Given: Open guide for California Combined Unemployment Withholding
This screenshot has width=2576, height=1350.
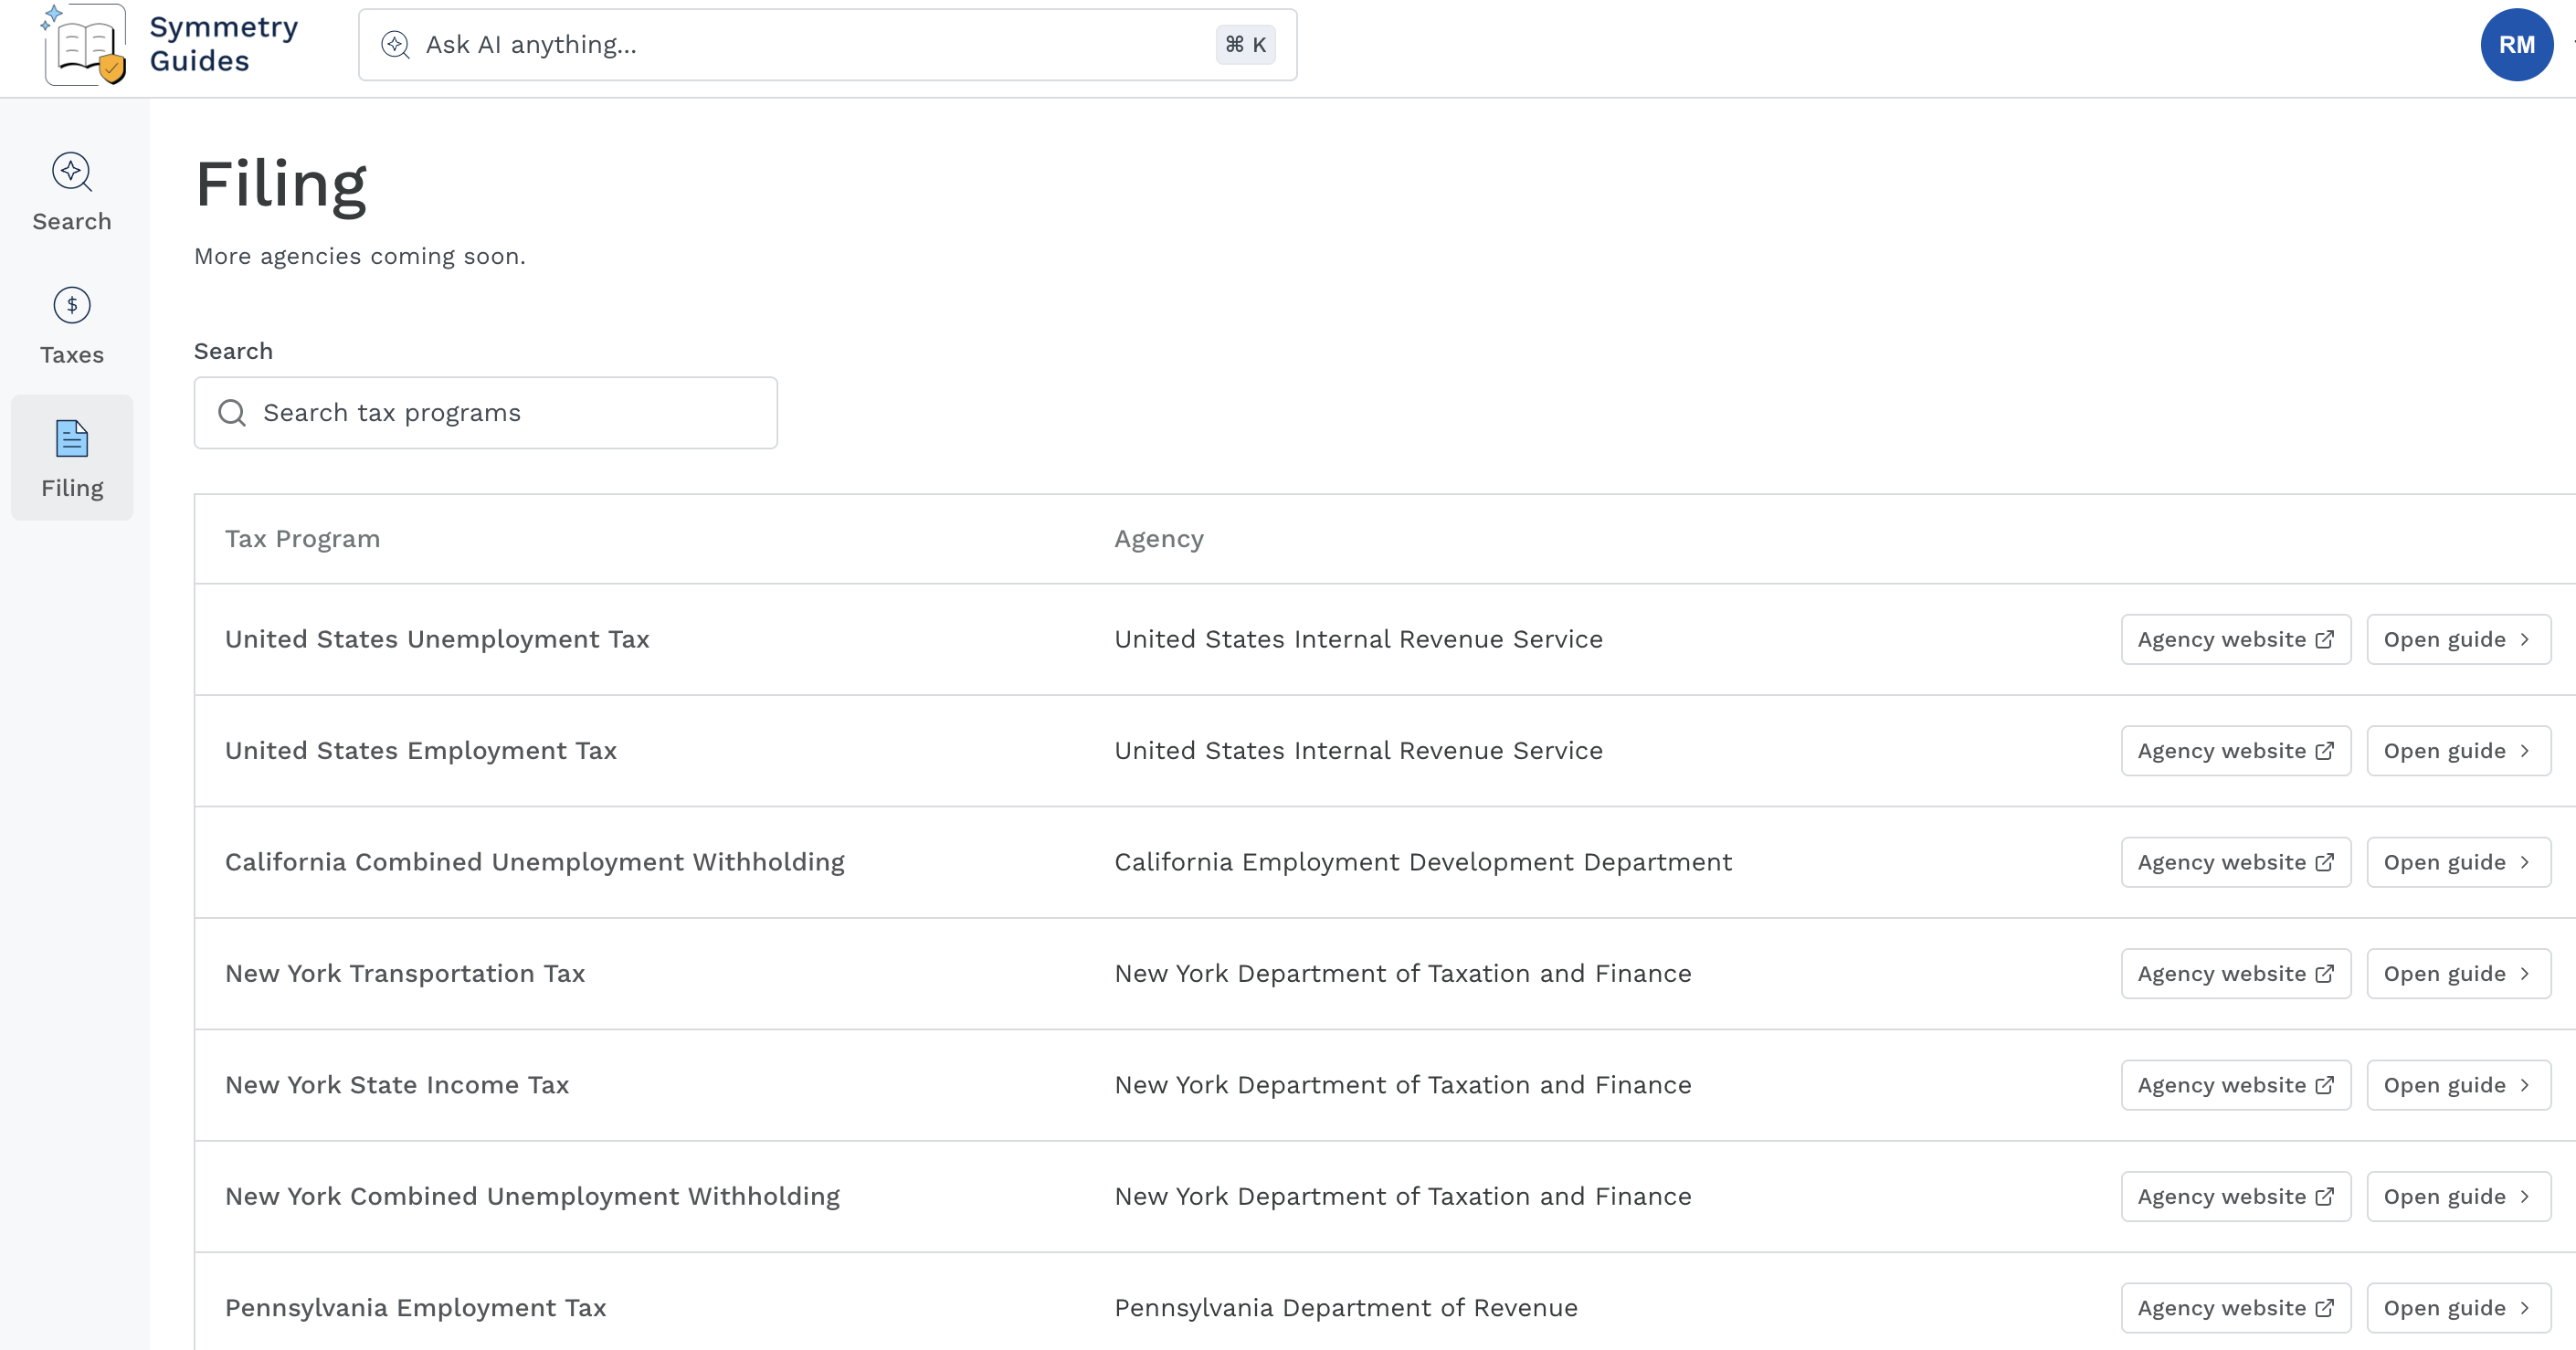Looking at the screenshot, I should [2458, 862].
